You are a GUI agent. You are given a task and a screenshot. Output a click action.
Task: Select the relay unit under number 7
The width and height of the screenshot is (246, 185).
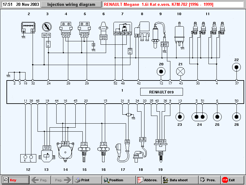click(x=122, y=28)
